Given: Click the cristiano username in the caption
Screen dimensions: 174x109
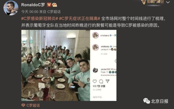Looking at the screenshot, I should 105,47.
